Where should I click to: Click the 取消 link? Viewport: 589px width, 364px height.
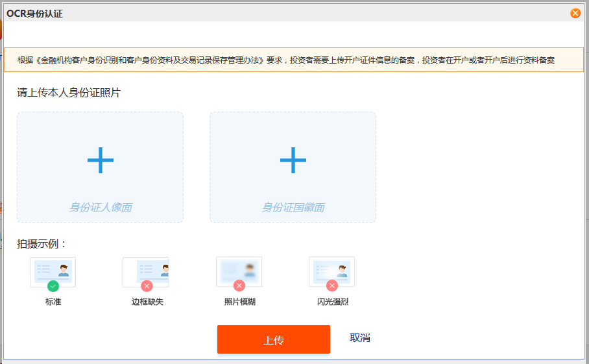(x=360, y=338)
